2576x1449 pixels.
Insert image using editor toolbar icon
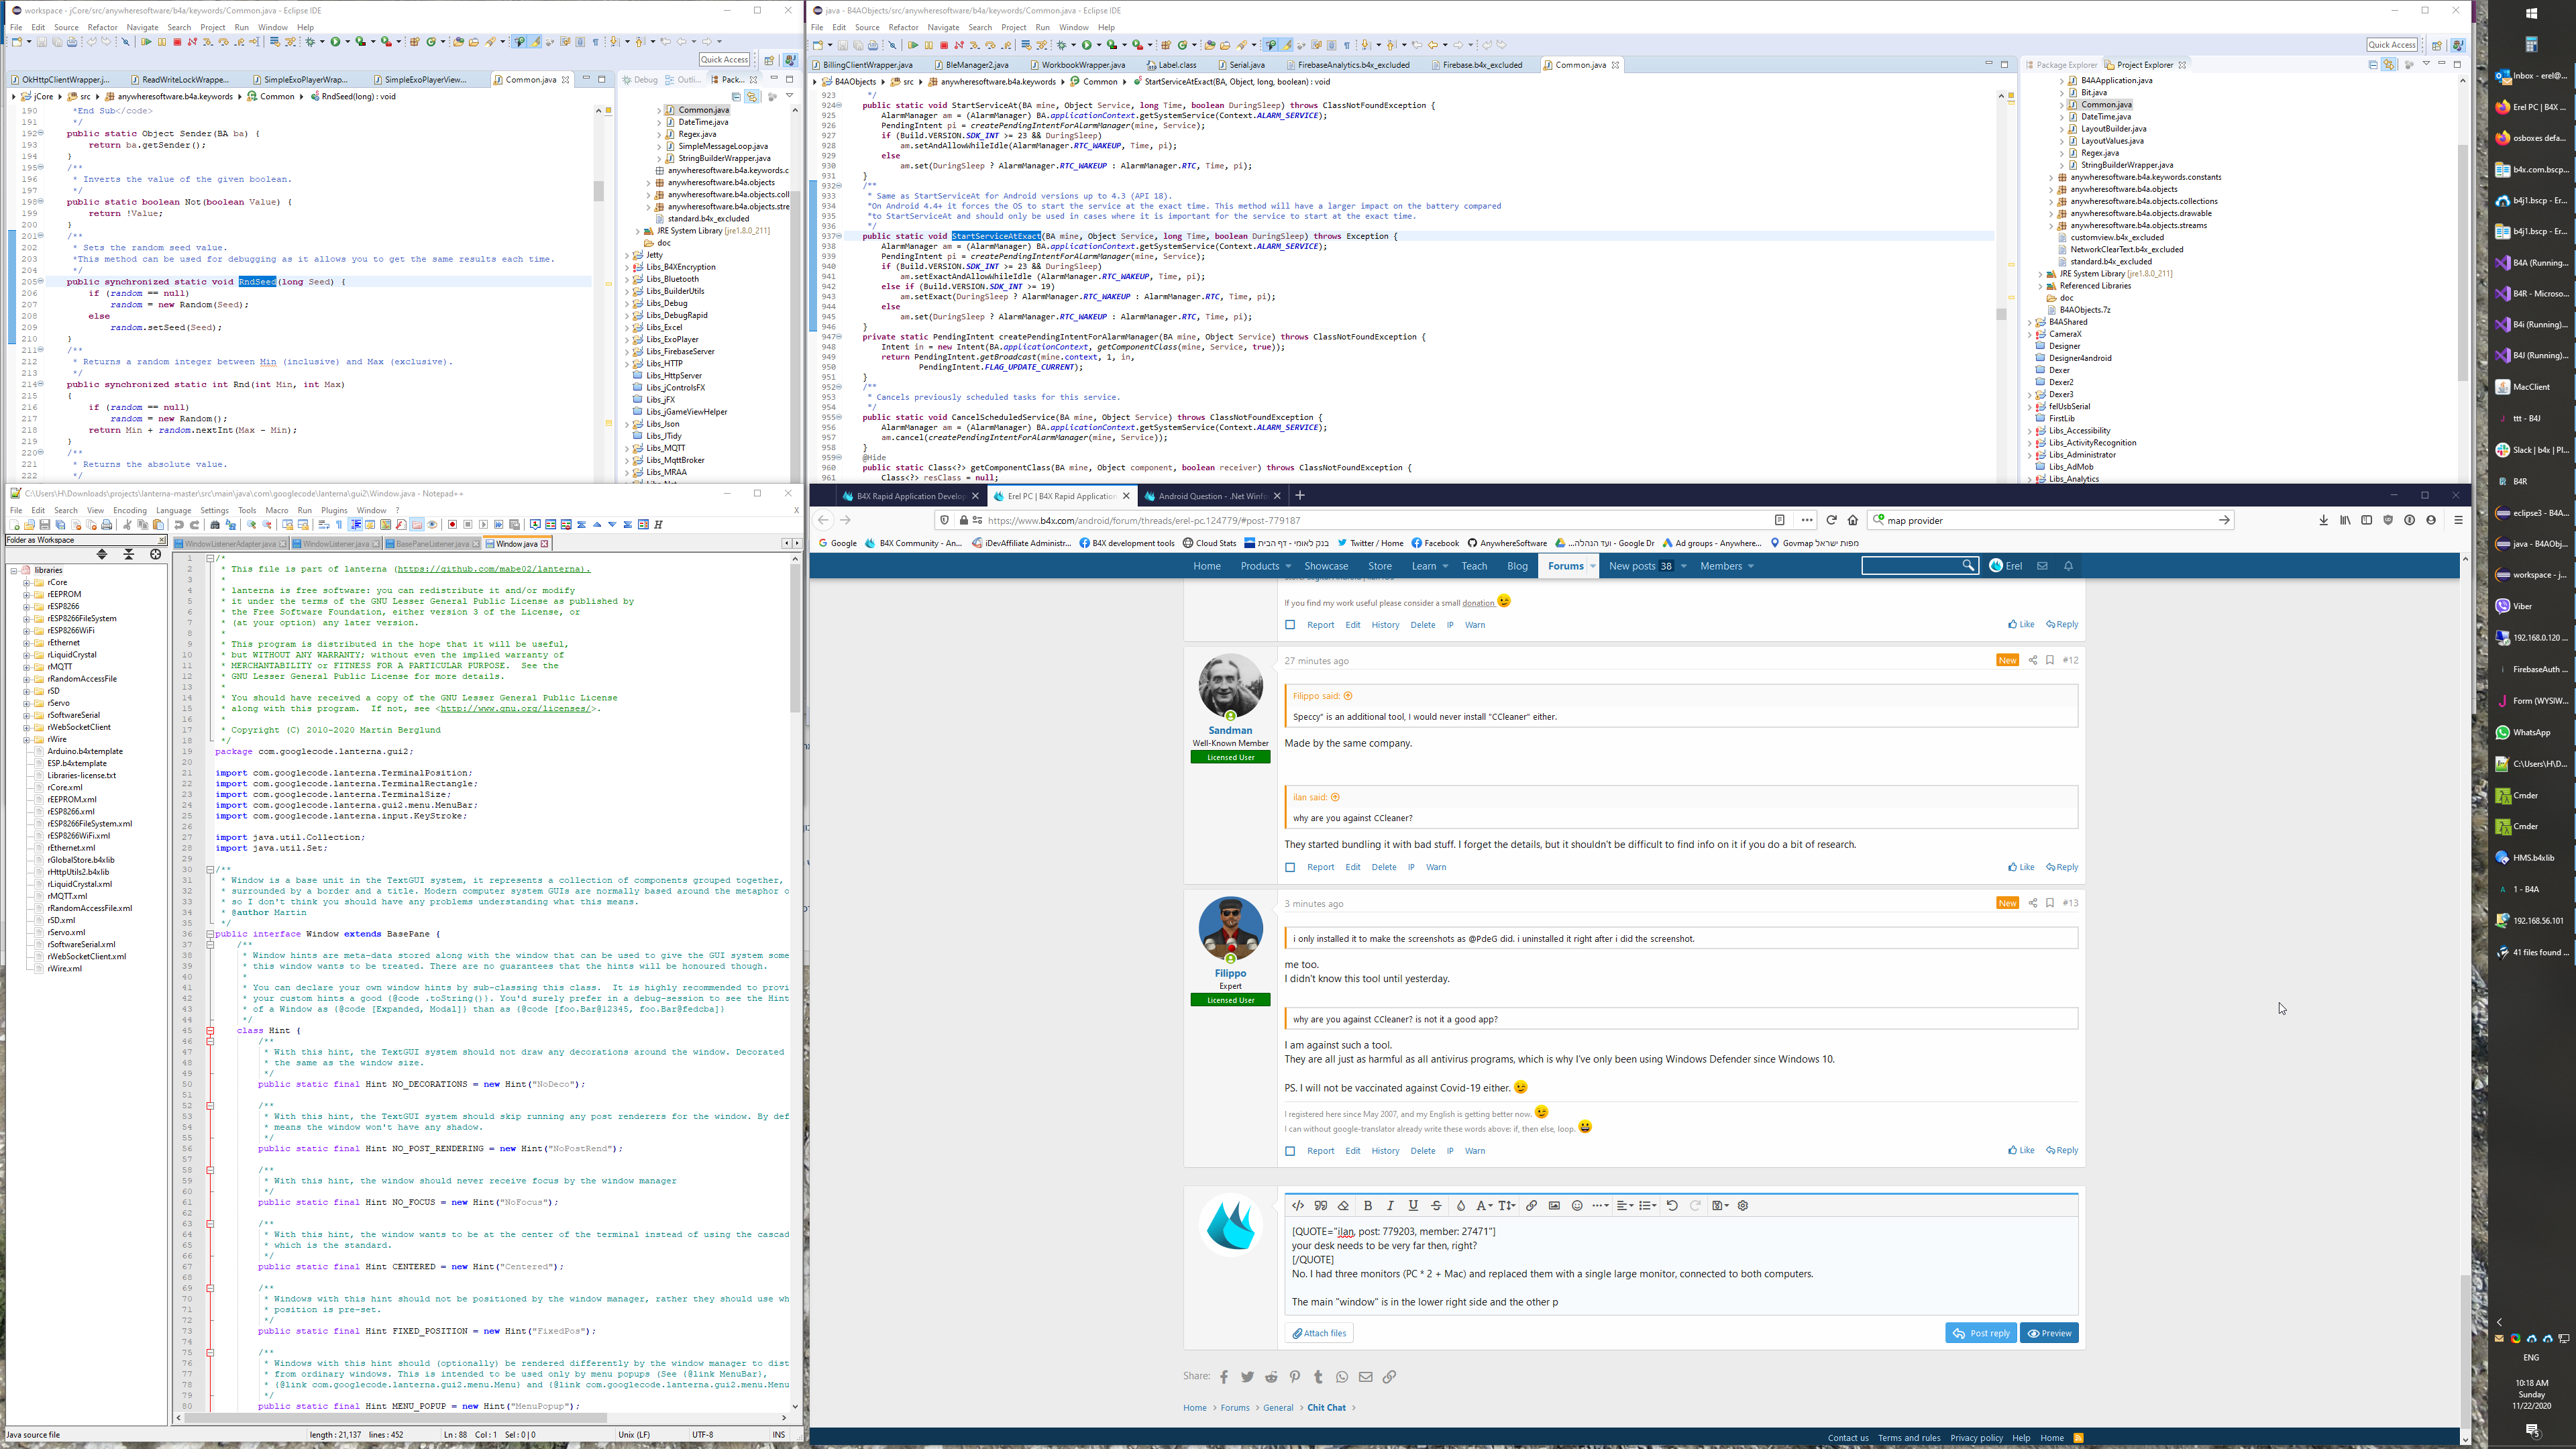click(1554, 1206)
